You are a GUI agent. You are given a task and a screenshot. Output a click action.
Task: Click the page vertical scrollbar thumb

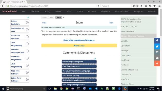(161, 23)
